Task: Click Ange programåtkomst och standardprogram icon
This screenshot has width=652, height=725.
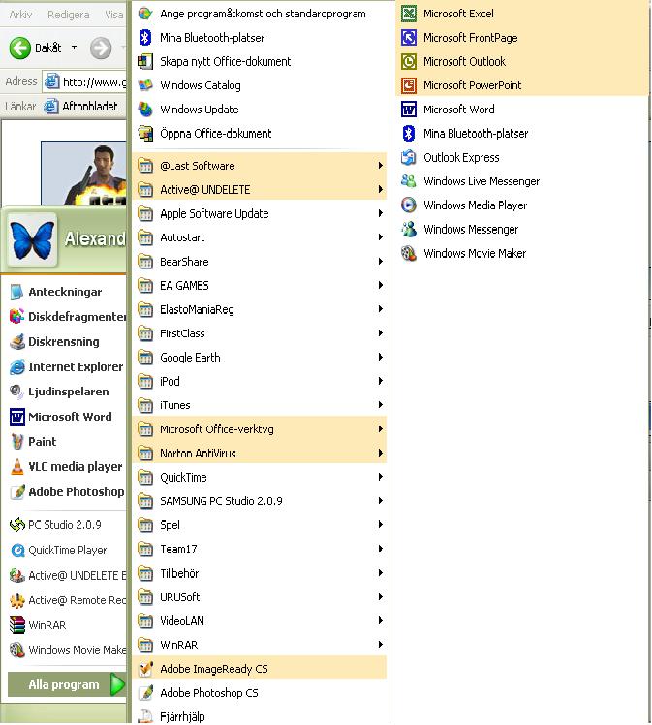Action: click(x=145, y=14)
